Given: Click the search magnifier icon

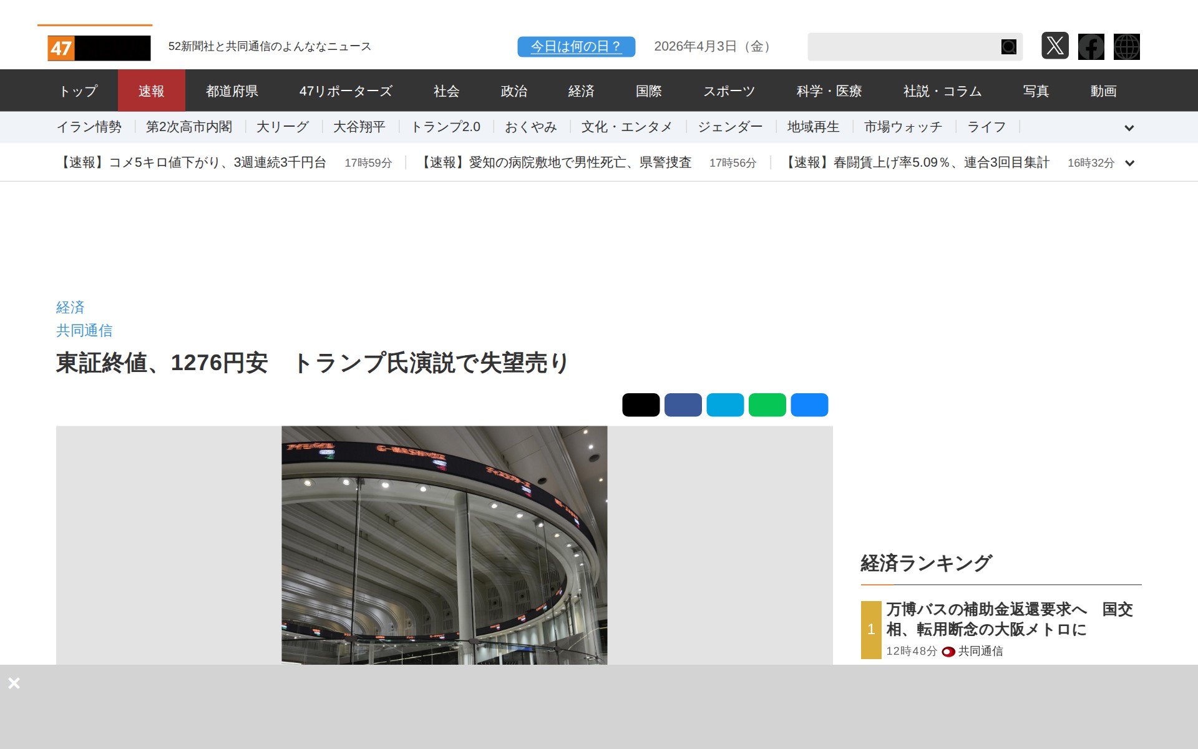Looking at the screenshot, I should coord(1008,47).
